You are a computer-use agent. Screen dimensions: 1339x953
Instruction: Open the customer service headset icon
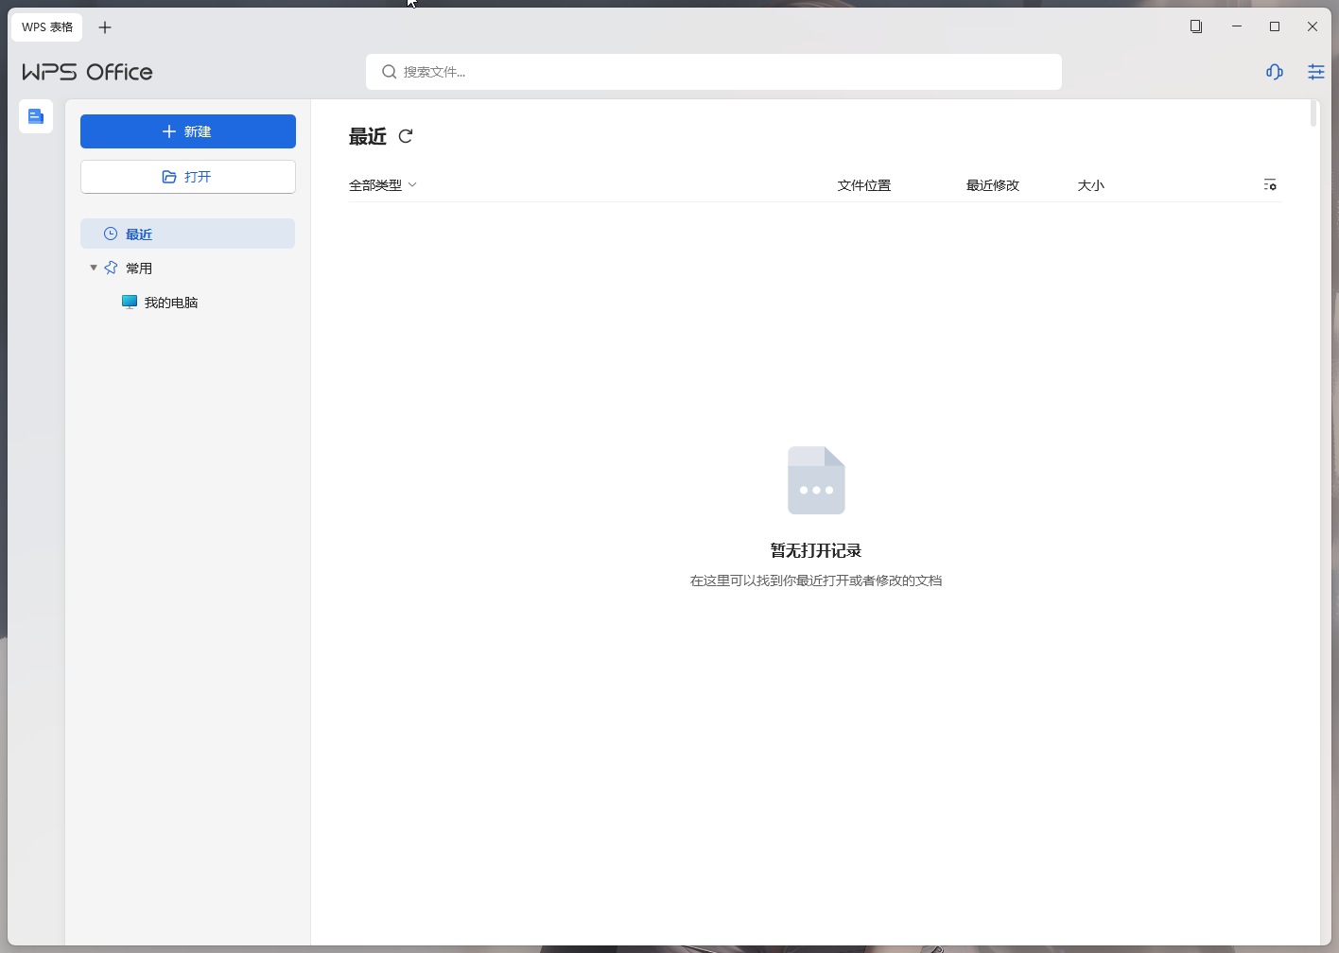click(x=1274, y=72)
